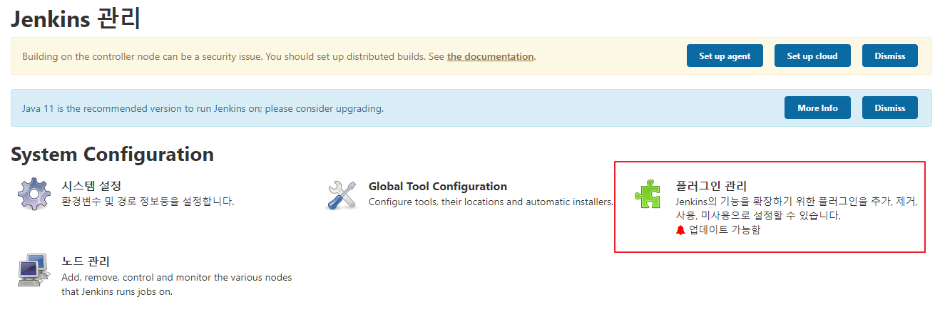This screenshot has height=312, width=935.
Task: Click the 'System Configuration' section heading
Action: point(112,154)
